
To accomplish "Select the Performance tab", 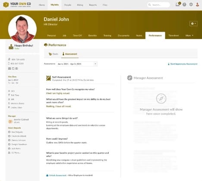I will [155, 36].
